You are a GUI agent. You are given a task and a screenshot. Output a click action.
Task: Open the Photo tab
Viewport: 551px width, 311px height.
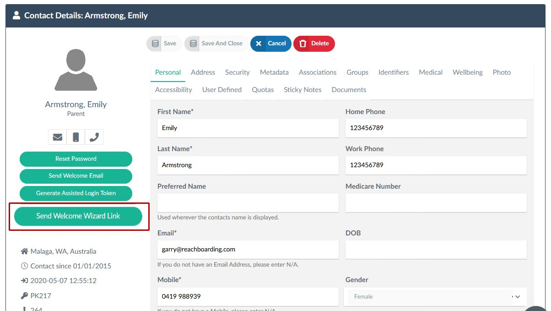click(x=502, y=72)
